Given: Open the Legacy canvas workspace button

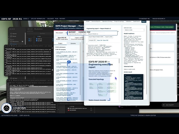Looking at the screenshot, I should tap(77, 39).
